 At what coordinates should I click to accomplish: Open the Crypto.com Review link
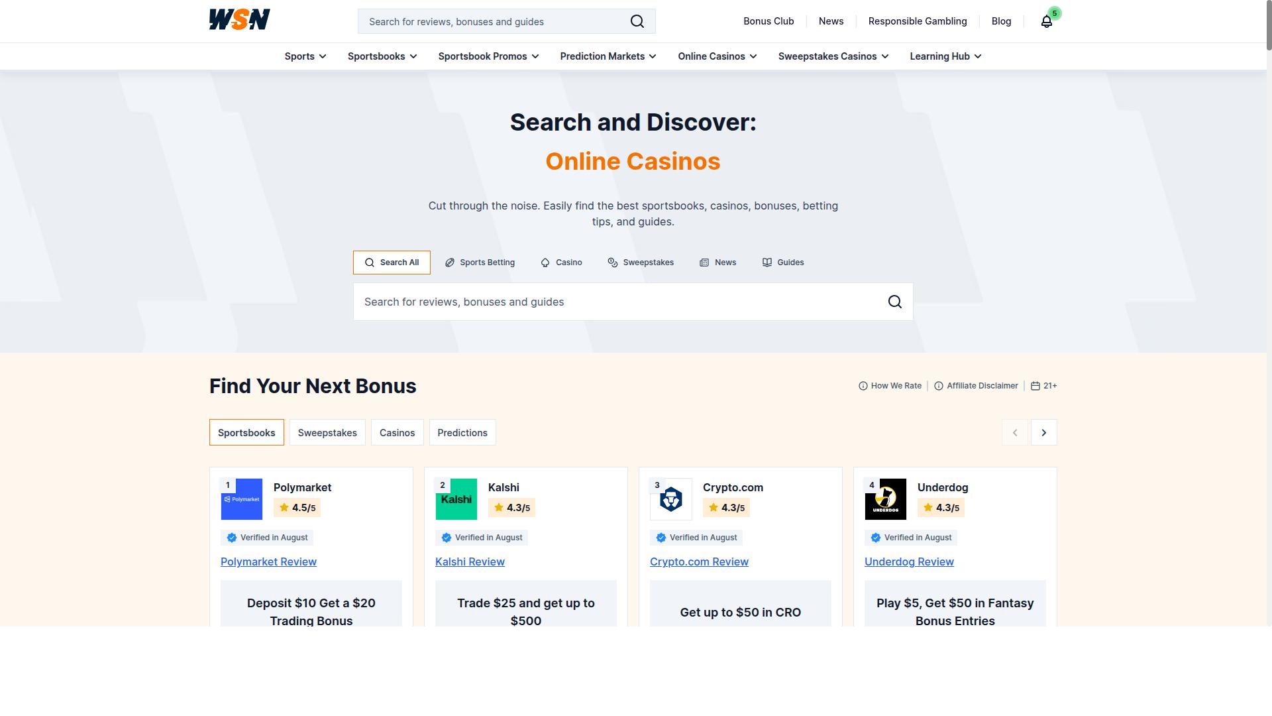tap(699, 562)
